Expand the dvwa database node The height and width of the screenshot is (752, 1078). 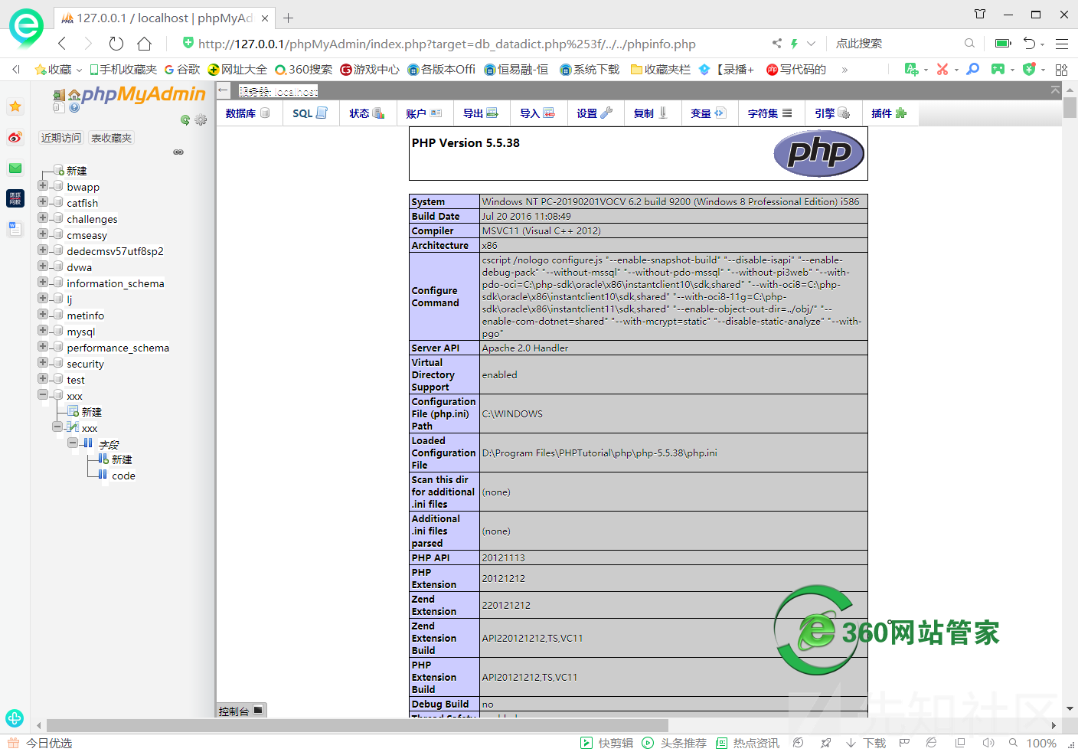pos(43,266)
